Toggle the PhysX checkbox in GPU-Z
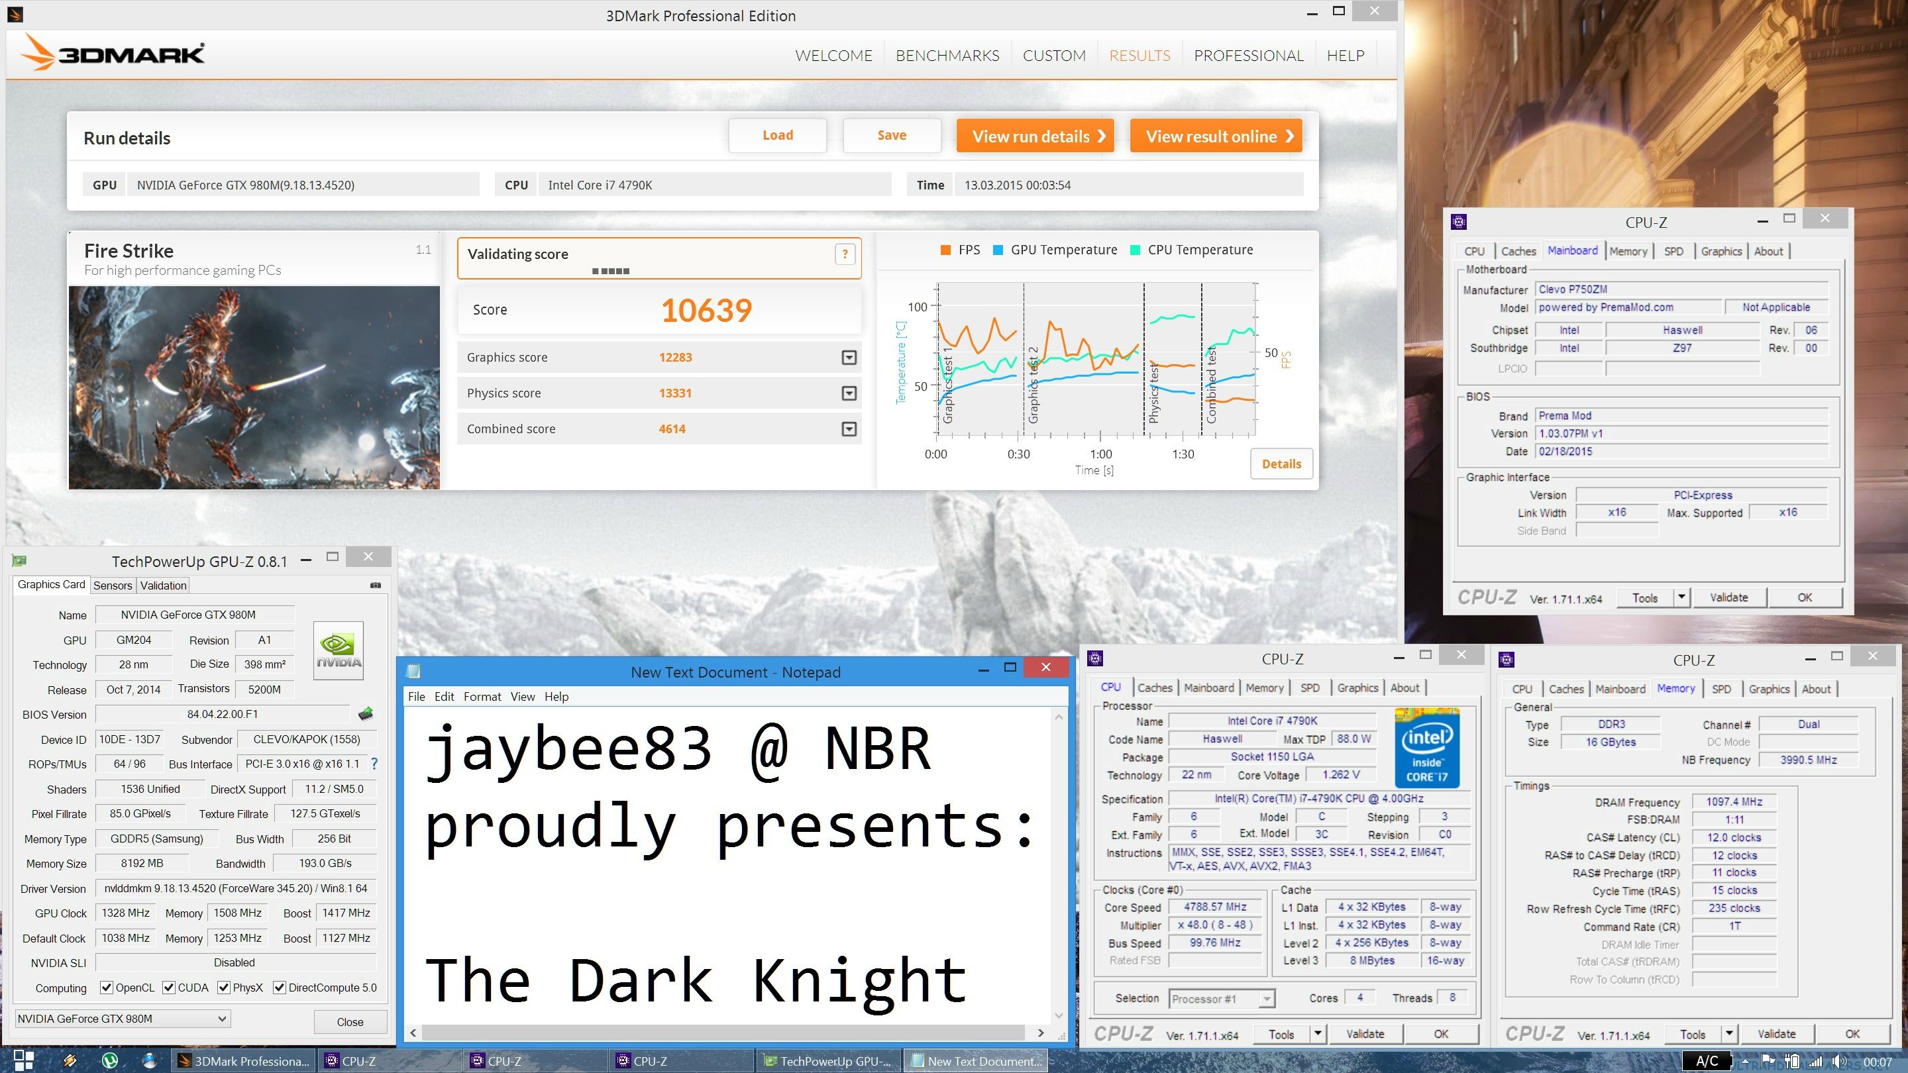 224,987
